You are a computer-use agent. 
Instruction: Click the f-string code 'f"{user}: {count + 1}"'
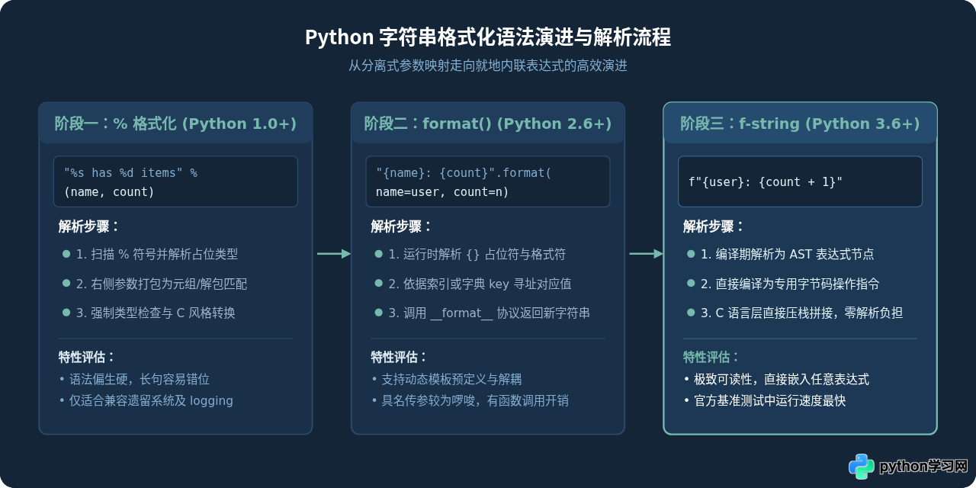coord(766,182)
